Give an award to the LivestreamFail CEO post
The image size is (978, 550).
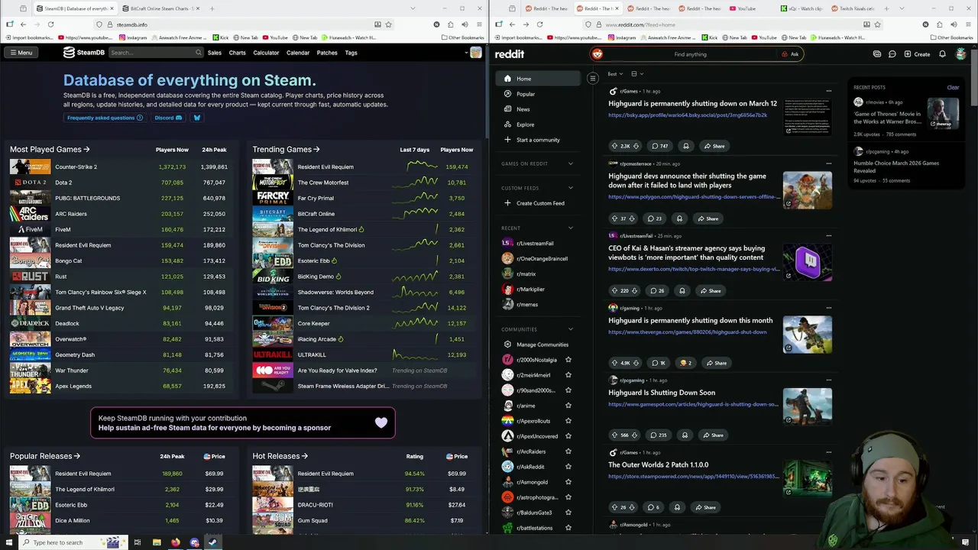point(682,290)
